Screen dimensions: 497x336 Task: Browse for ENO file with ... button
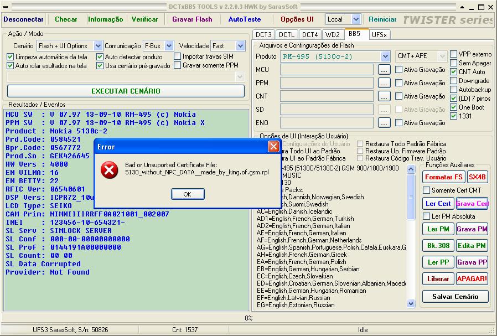pos(384,123)
